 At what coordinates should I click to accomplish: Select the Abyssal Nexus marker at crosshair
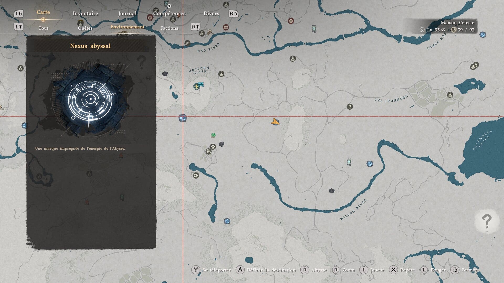(x=183, y=118)
